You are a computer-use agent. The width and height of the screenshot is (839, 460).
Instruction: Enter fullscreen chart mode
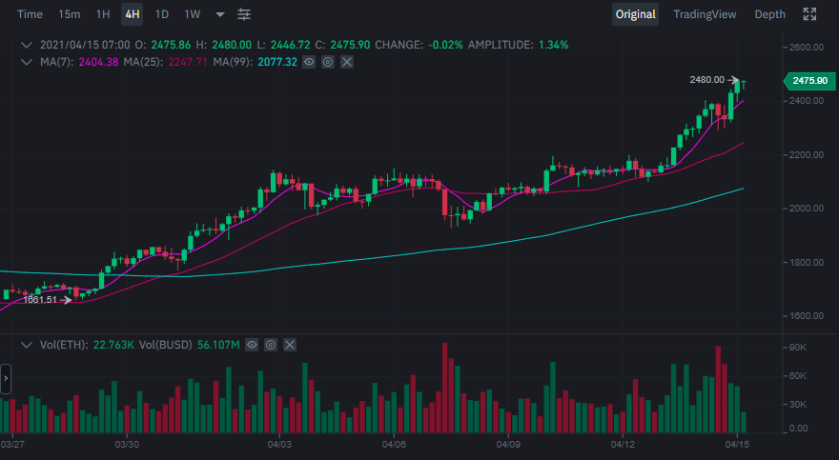(809, 14)
